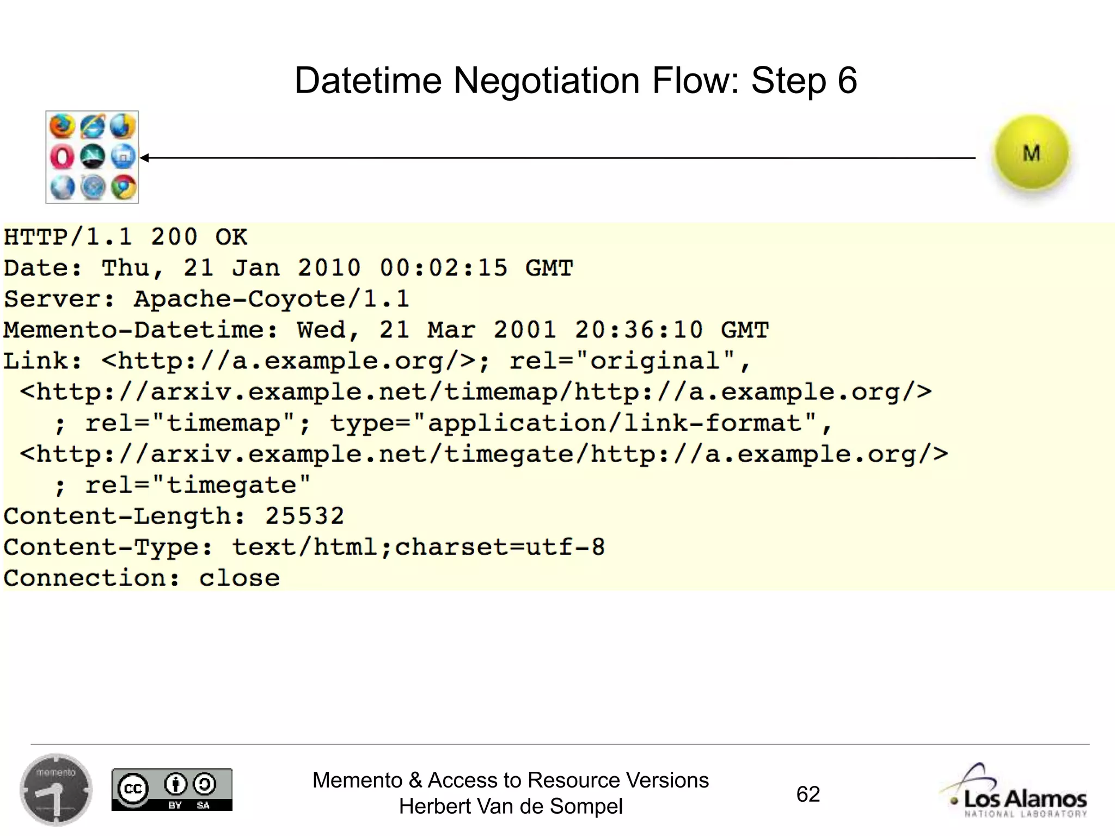The height and width of the screenshot is (836, 1115).
Task: Click the 'Memento-Datetime' header line
Action: point(386,330)
